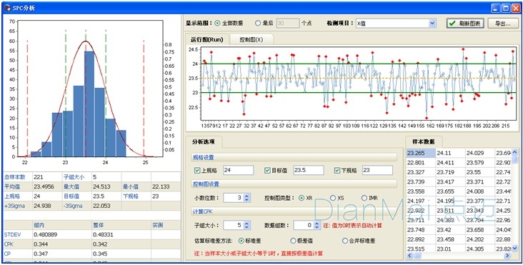The height and width of the screenshot is (265, 523).
Task: Click sample data cell 22.801
Action: click(421, 163)
